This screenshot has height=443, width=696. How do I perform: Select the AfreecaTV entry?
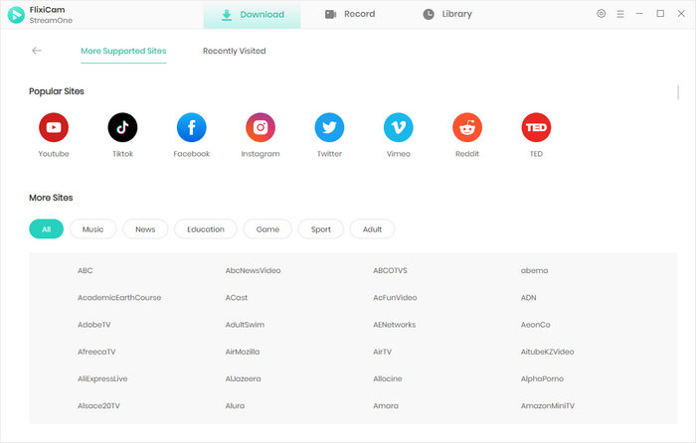pos(96,352)
